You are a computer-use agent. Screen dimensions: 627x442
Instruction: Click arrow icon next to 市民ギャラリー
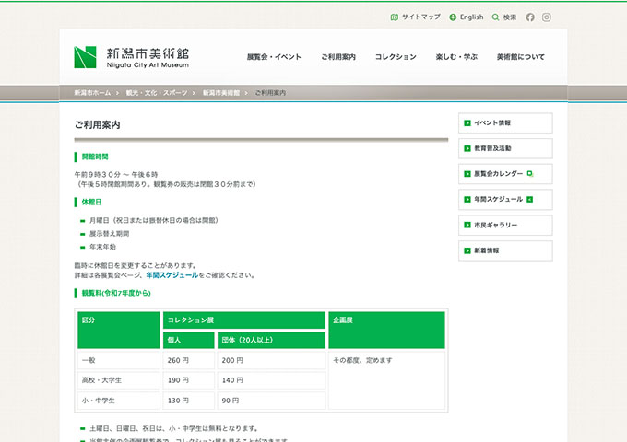point(467,226)
